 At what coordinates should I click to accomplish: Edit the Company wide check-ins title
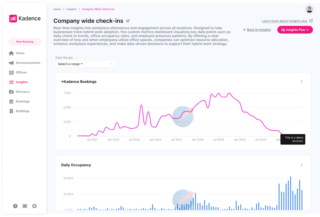[128, 21]
